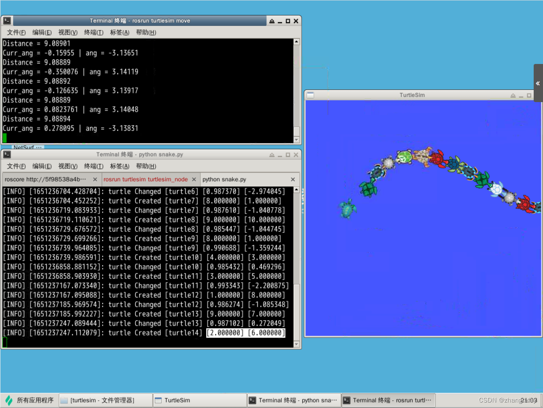Minimize the rosrun turtlesim move terminal
Image resolution: width=543 pixels, height=408 pixels.
[x=280, y=21]
